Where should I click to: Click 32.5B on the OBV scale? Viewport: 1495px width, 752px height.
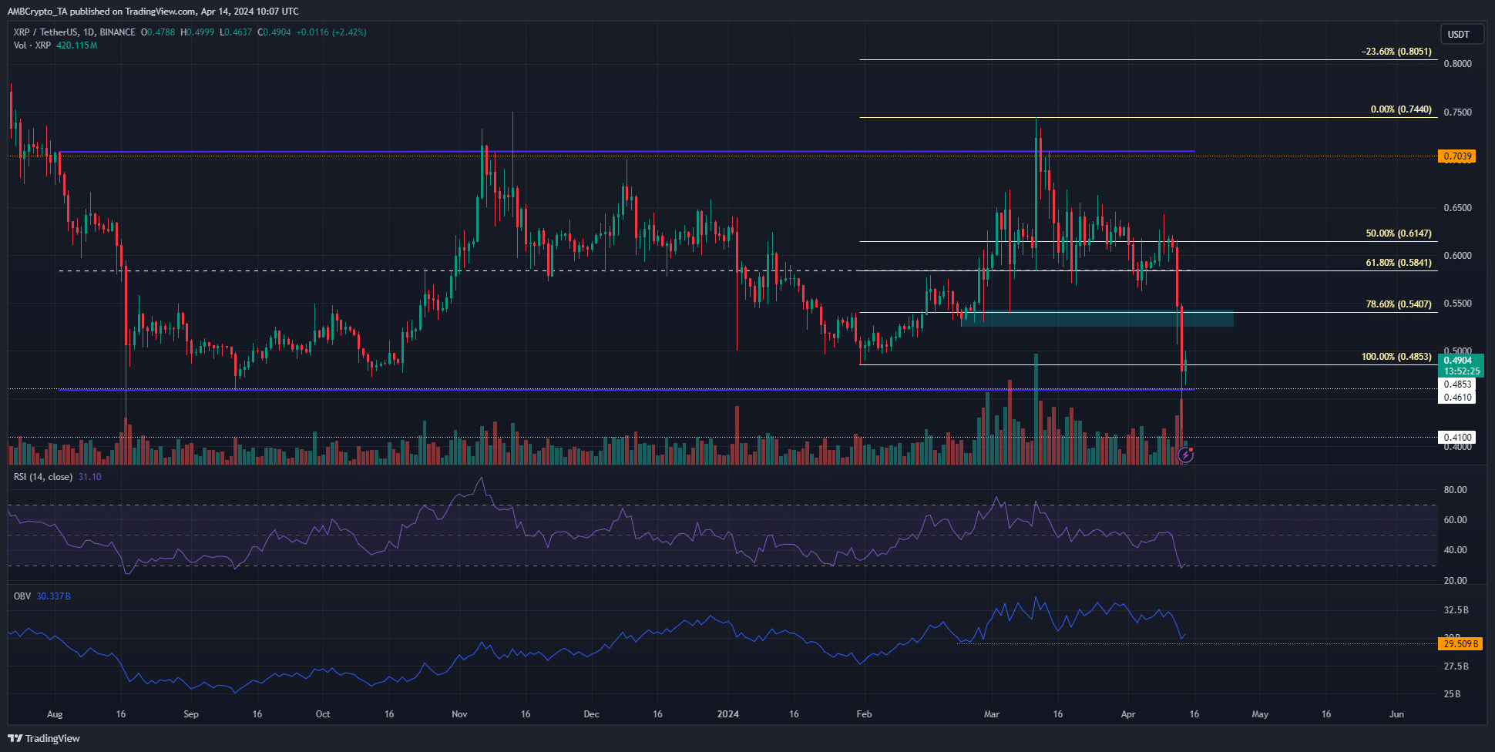pyautogui.click(x=1456, y=610)
